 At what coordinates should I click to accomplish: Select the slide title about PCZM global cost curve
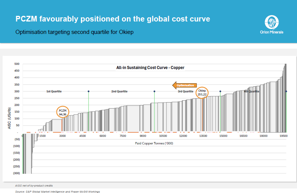(x=113, y=19)
